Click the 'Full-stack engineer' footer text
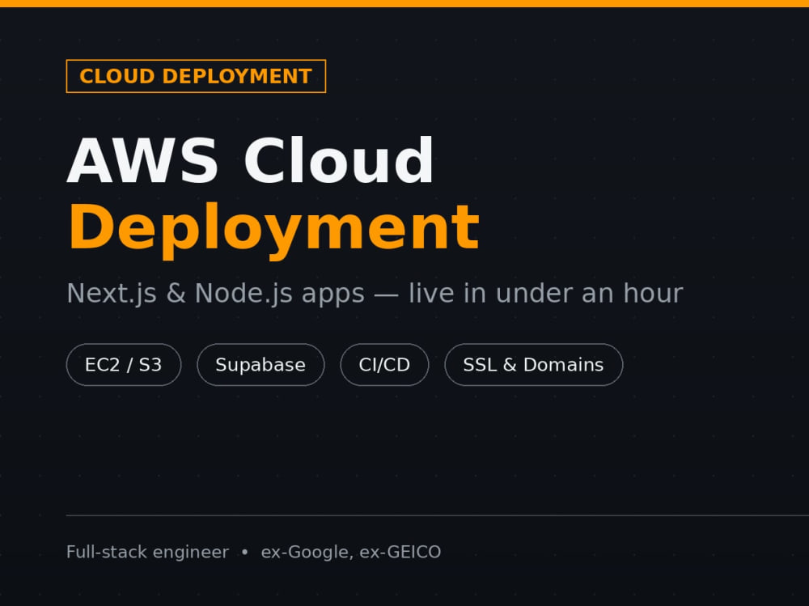Image resolution: width=809 pixels, height=606 pixels. click(147, 552)
